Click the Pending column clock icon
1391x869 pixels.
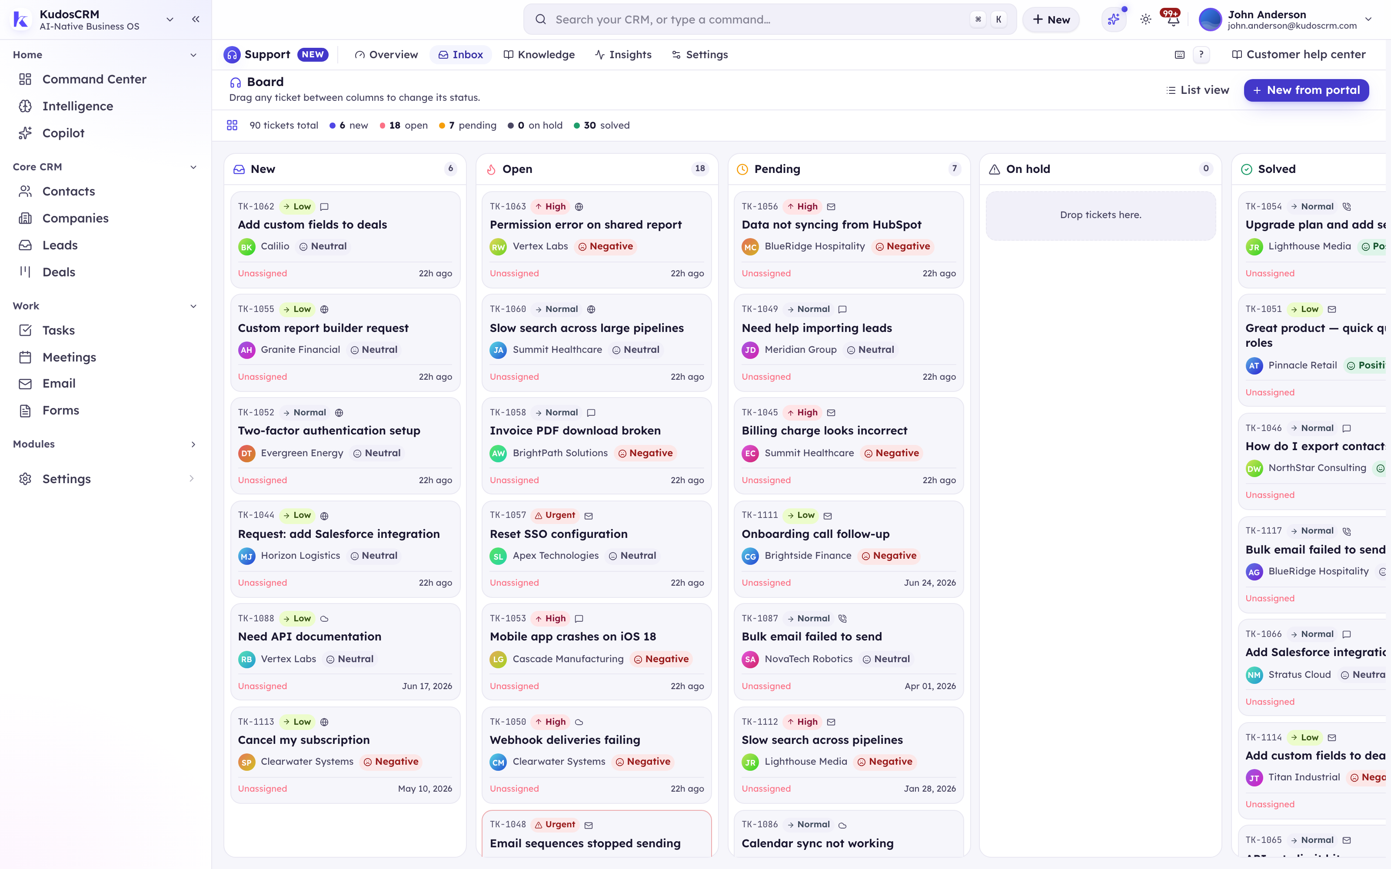tap(742, 169)
